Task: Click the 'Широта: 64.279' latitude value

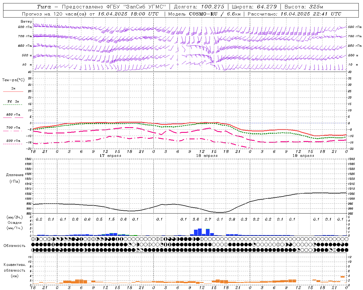Action: click(x=254, y=7)
